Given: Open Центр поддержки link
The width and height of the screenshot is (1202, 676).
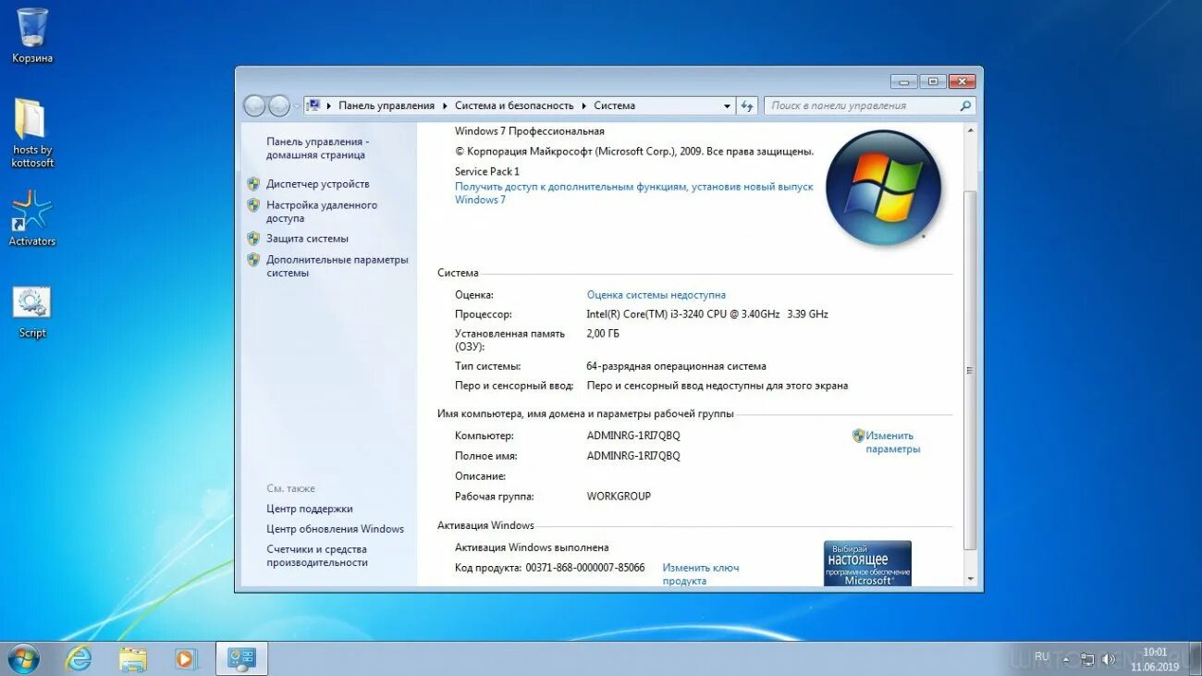Looking at the screenshot, I should [309, 509].
